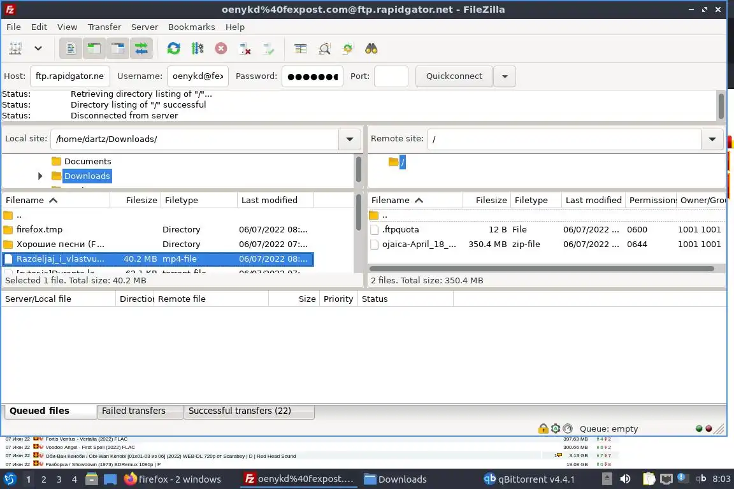Click local tree vertical scrollbar
734x489 pixels.
(358, 169)
